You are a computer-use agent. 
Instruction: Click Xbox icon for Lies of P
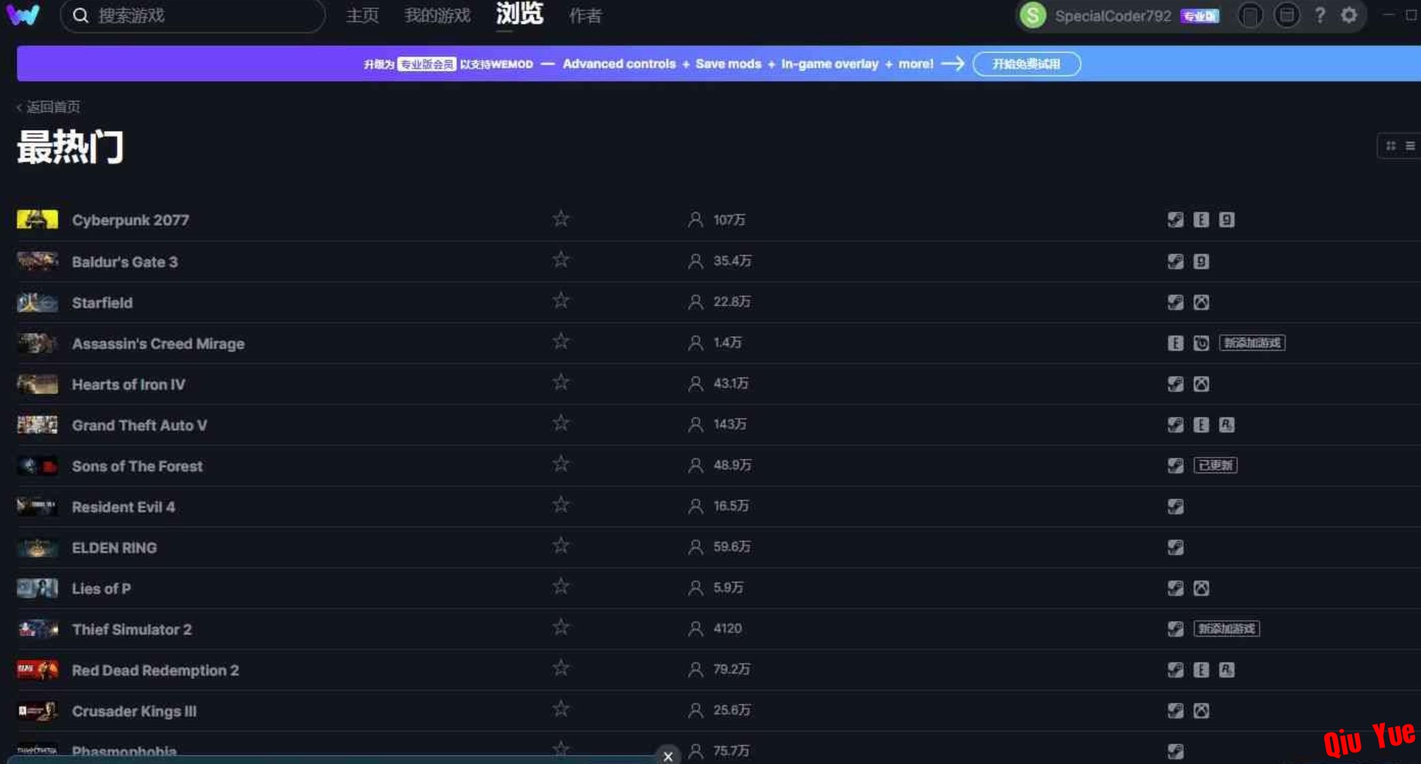[x=1201, y=588]
